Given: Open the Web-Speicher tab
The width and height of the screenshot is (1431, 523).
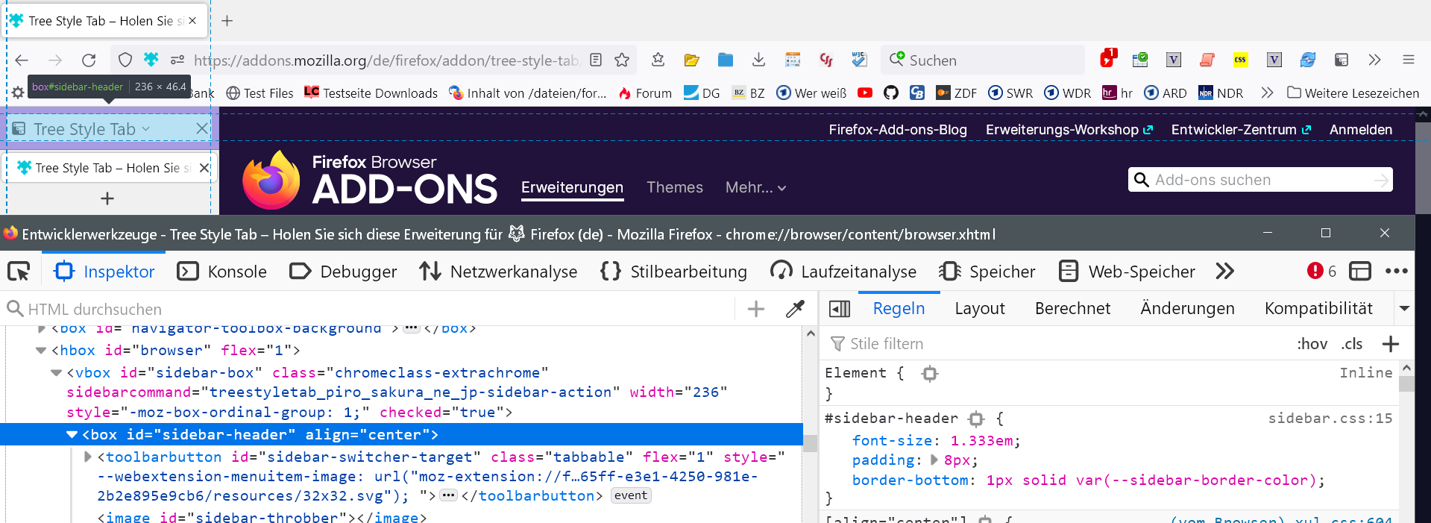Looking at the screenshot, I should (x=1127, y=272).
